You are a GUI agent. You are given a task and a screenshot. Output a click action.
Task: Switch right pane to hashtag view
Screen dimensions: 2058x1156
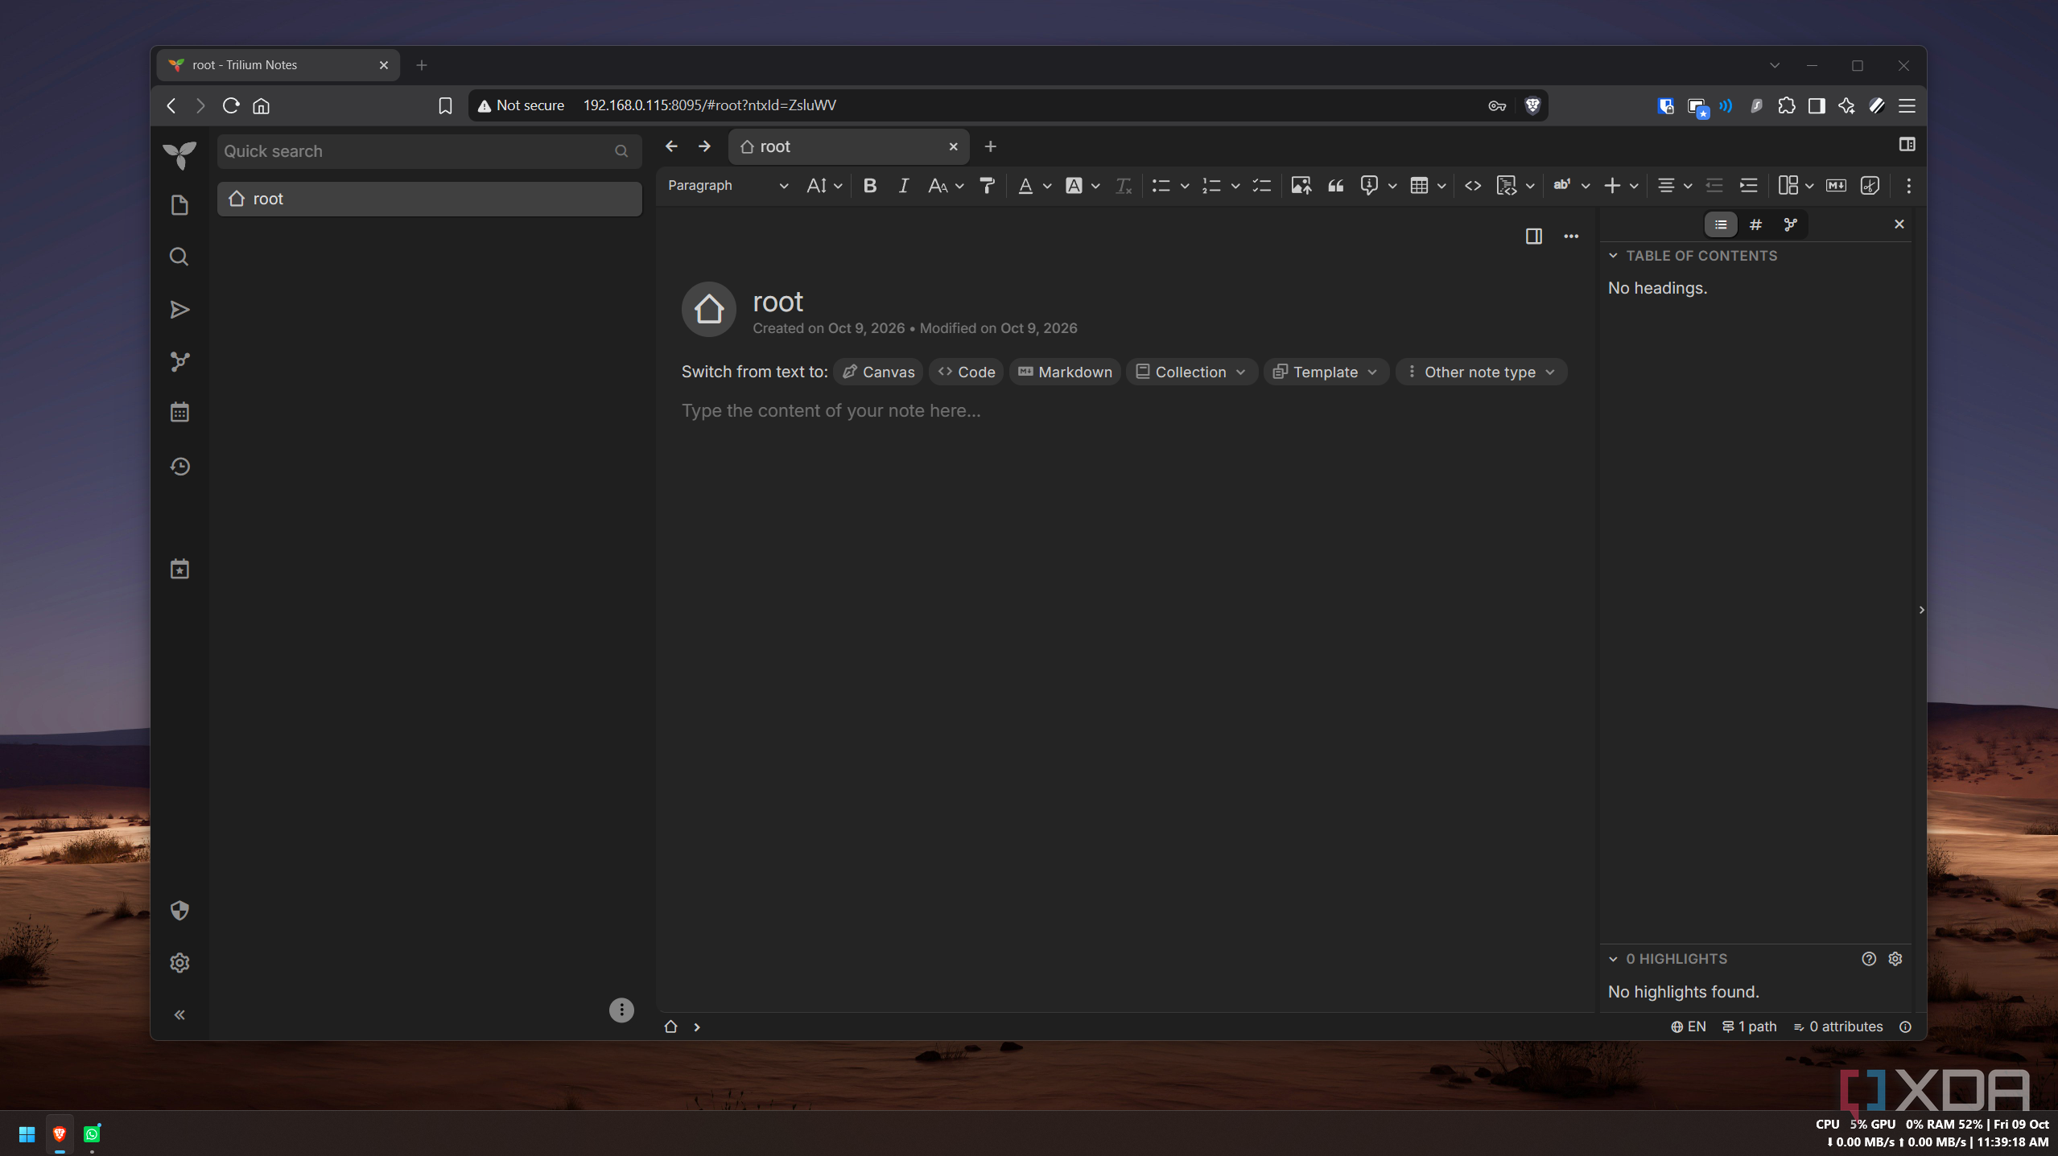coord(1755,224)
